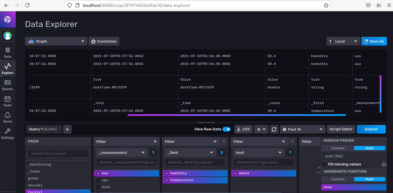This screenshot has height=193, width=393.
Task: Select the Query 1 tab
Action: tap(44, 129)
